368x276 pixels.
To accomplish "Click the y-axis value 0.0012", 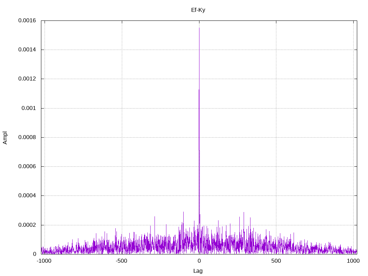I will (x=27, y=79).
